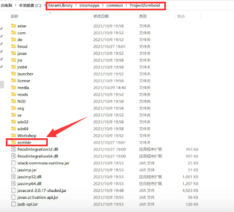Viewport: 234px width, 212px height.
Task: Select the N3D folder icon
Action: (x=13, y=101)
